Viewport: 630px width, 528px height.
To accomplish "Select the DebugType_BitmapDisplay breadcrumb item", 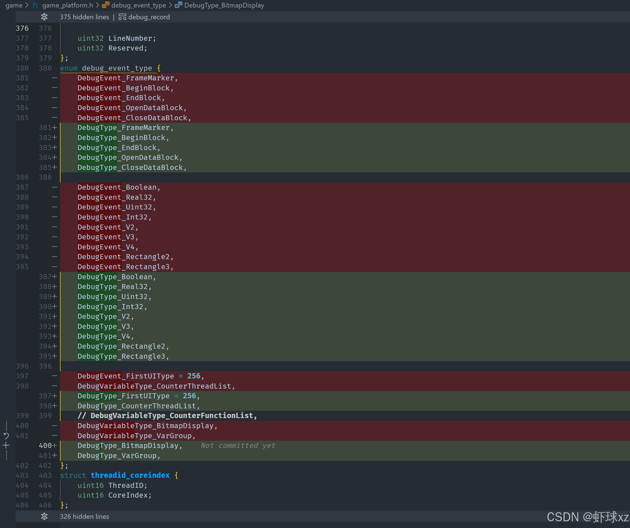I will pyautogui.click(x=224, y=5).
